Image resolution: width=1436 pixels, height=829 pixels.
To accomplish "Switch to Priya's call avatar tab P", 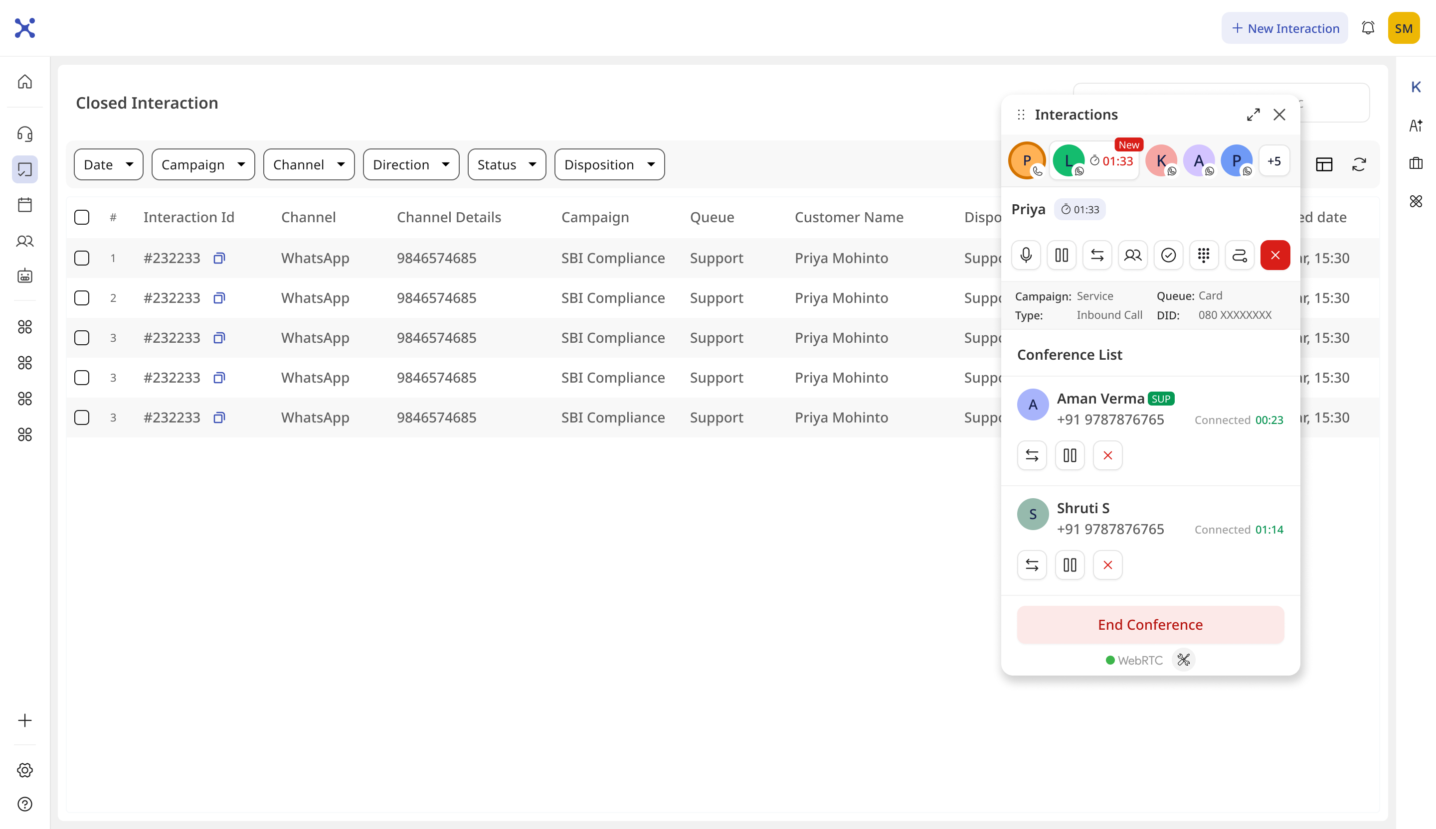I will (1027, 160).
